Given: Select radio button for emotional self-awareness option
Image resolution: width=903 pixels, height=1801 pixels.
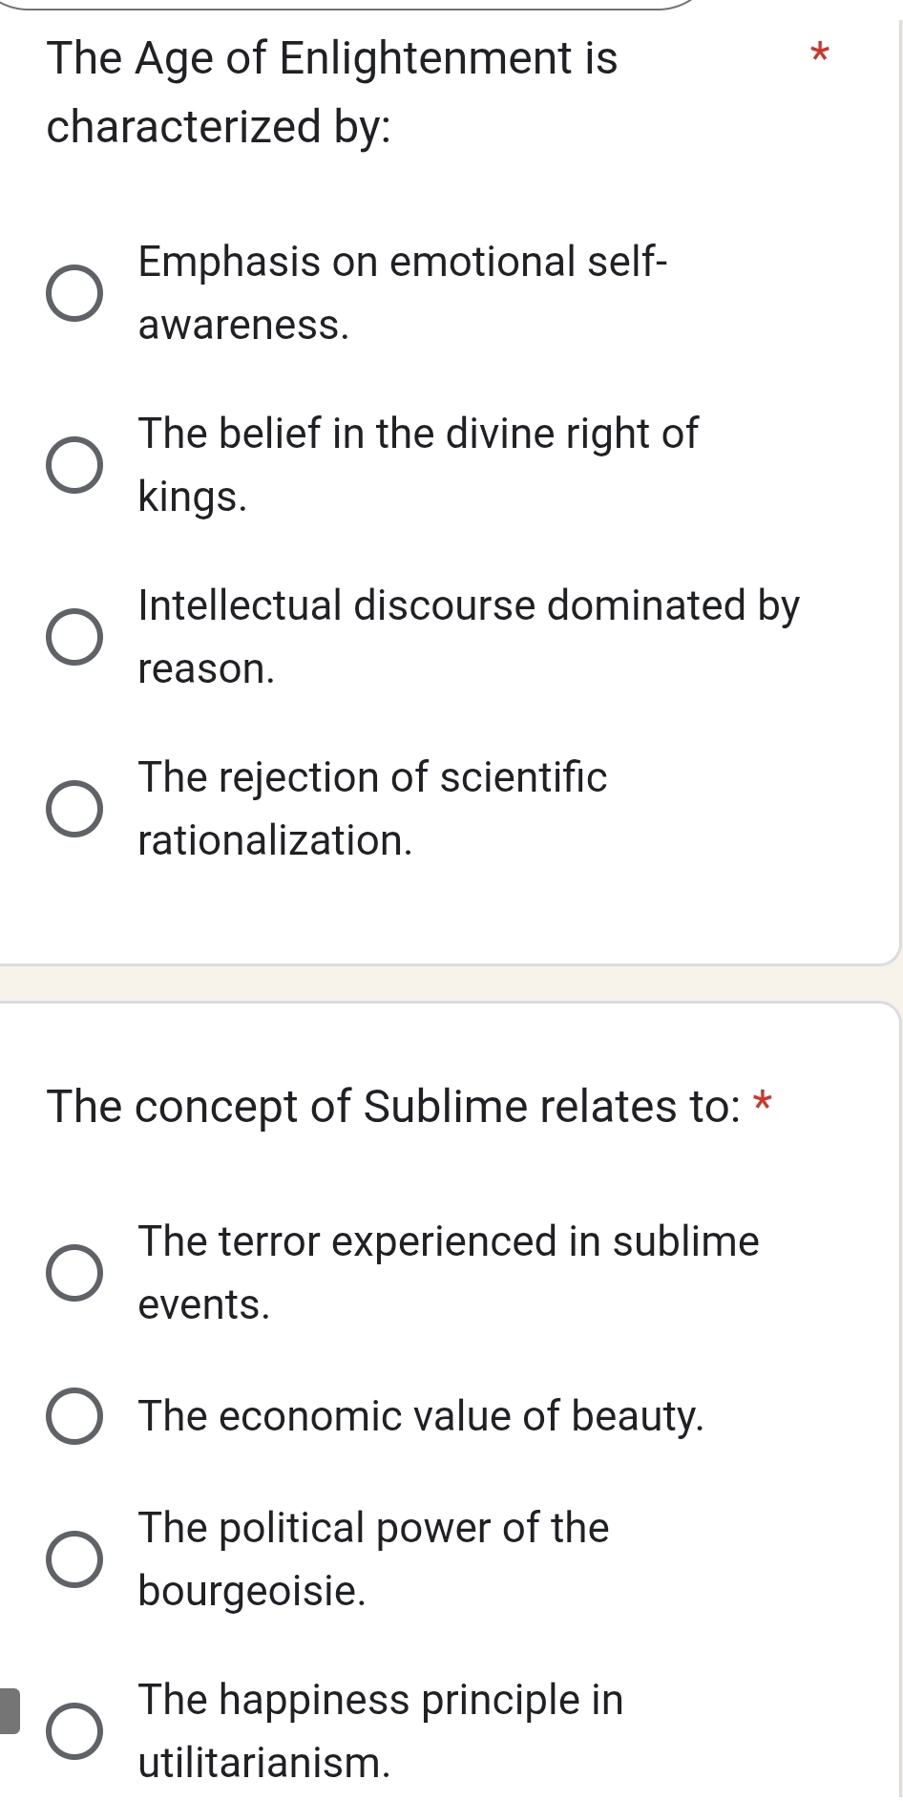Looking at the screenshot, I should point(74,294).
